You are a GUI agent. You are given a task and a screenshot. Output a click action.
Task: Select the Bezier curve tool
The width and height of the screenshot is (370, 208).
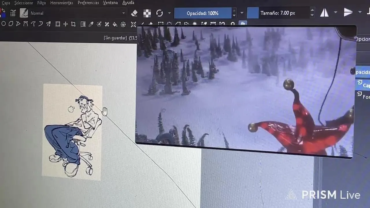point(25,24)
